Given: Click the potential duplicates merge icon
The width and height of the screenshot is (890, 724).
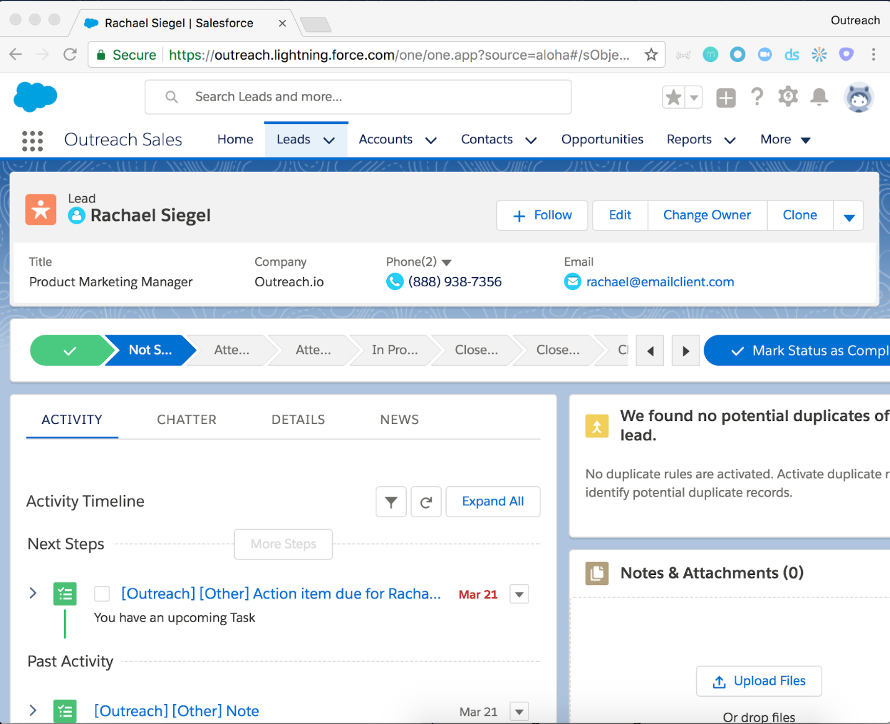Looking at the screenshot, I should click(x=597, y=427).
